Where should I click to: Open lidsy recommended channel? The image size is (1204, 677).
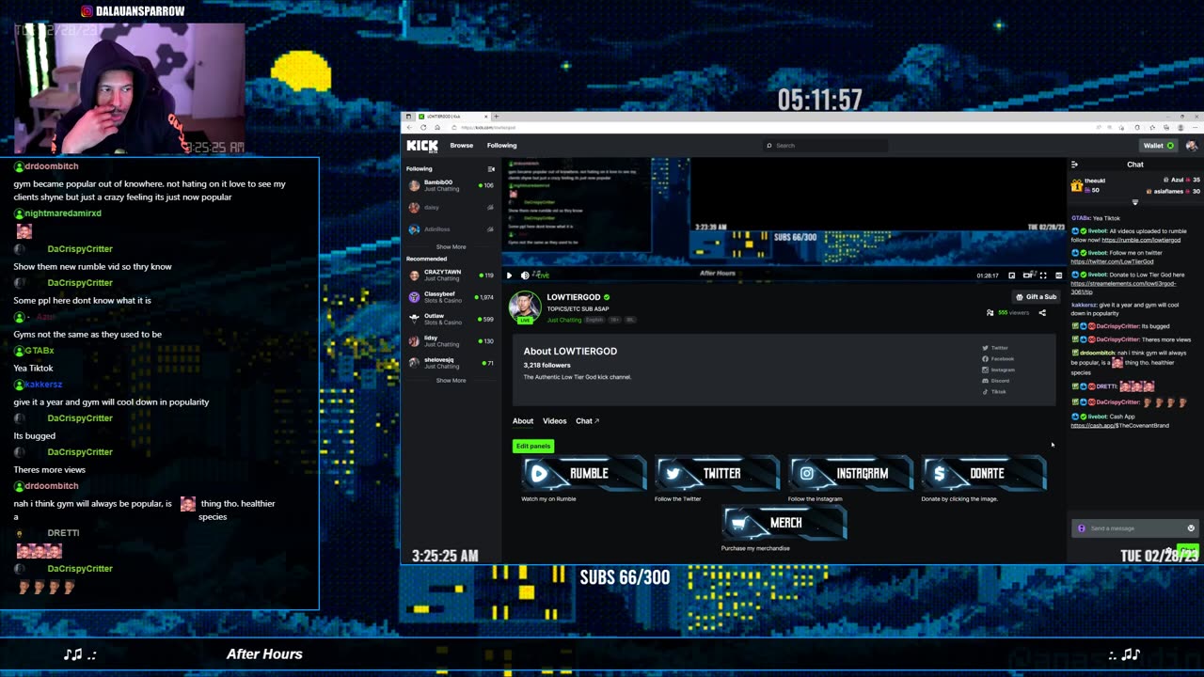click(451, 340)
